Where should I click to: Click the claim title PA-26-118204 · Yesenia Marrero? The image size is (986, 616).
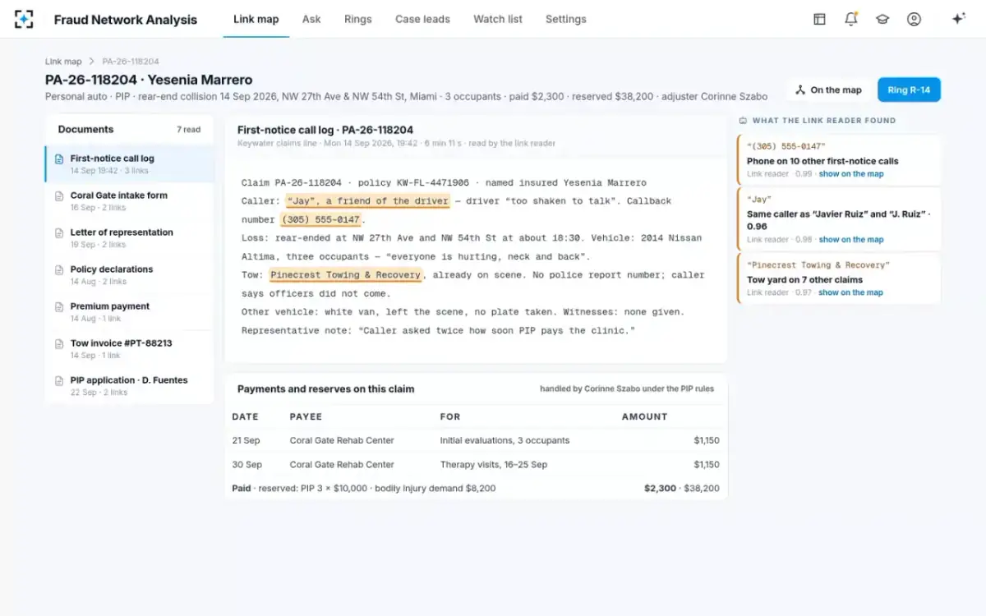[x=149, y=80]
